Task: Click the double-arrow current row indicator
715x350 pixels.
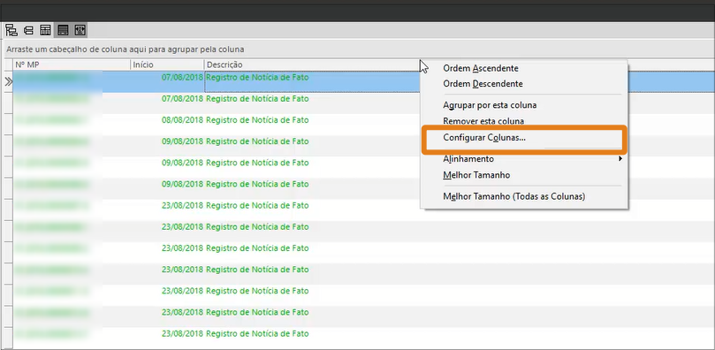Action: point(8,82)
